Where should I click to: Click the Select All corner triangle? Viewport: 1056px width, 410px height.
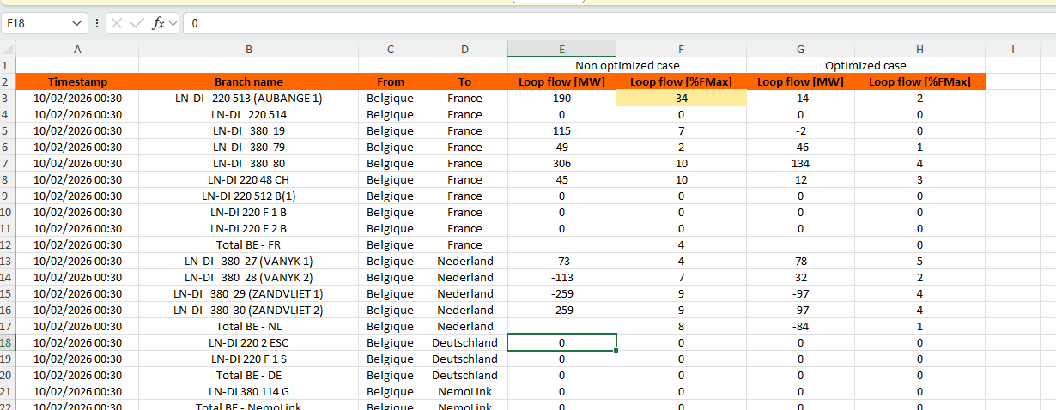[x=8, y=50]
